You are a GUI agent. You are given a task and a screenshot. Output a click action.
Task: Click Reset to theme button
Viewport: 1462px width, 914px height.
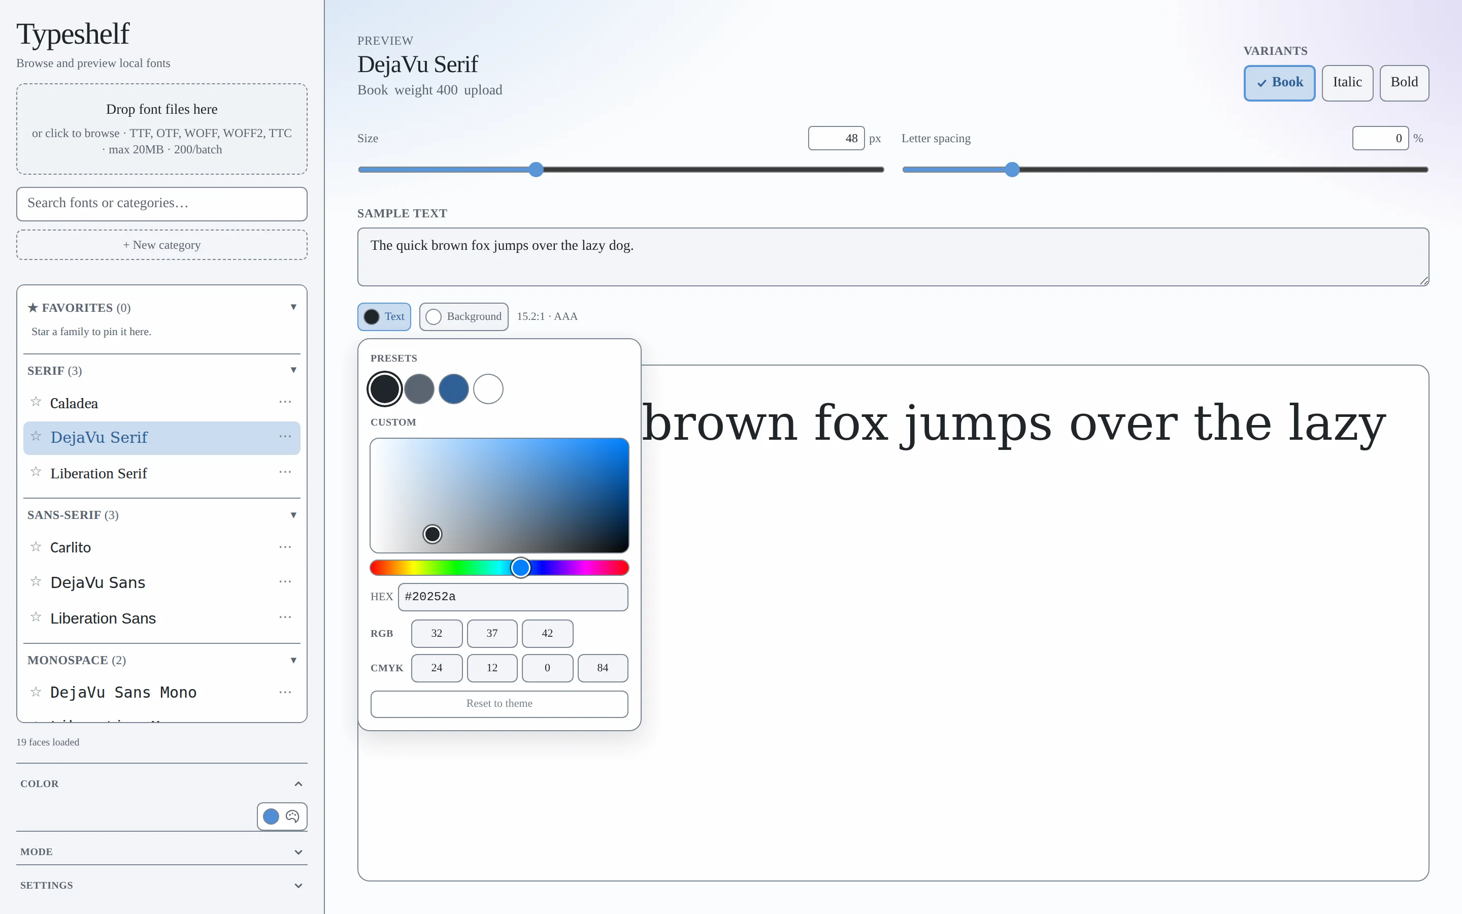(500, 704)
